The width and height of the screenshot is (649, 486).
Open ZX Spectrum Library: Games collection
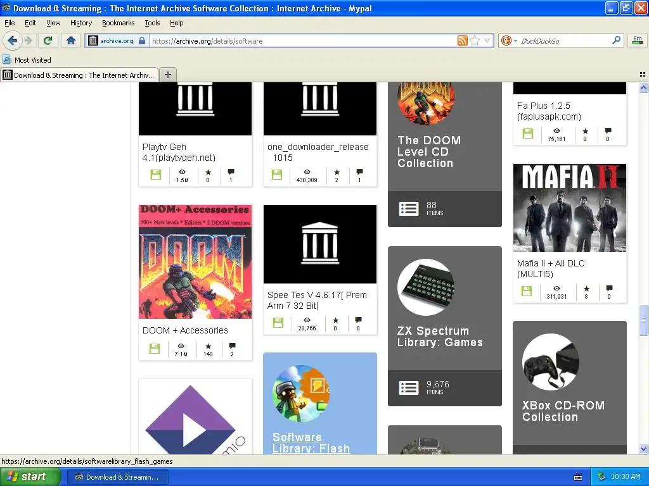coord(440,337)
